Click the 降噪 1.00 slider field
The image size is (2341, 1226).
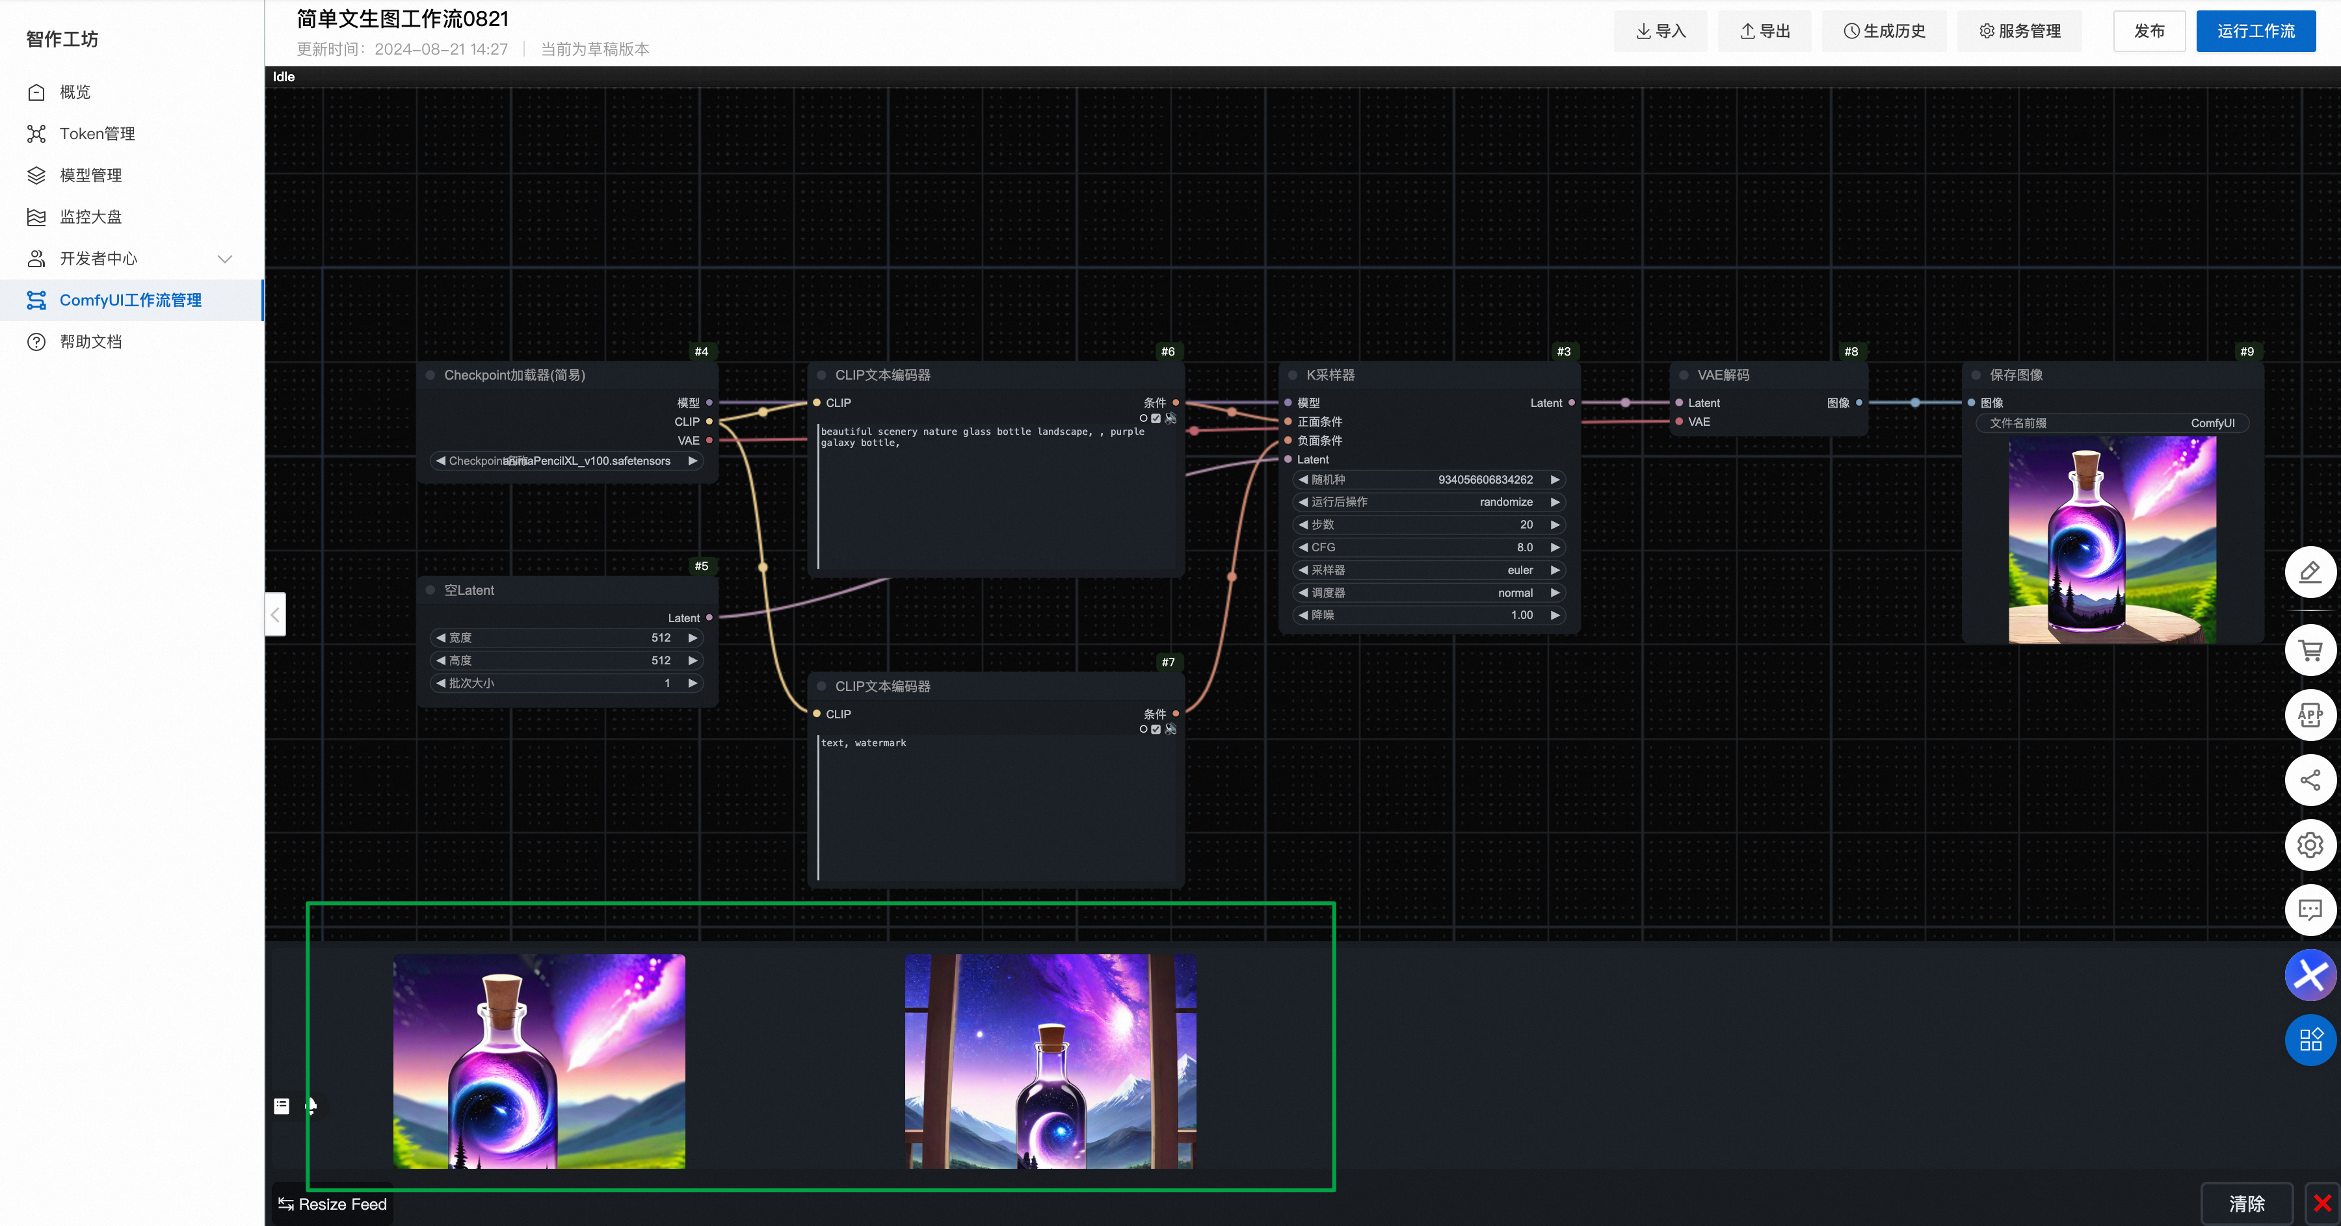point(1429,616)
